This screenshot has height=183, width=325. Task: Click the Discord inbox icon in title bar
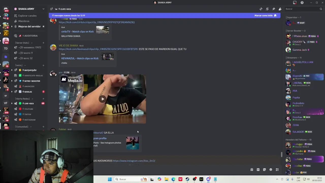click(x=295, y=3)
